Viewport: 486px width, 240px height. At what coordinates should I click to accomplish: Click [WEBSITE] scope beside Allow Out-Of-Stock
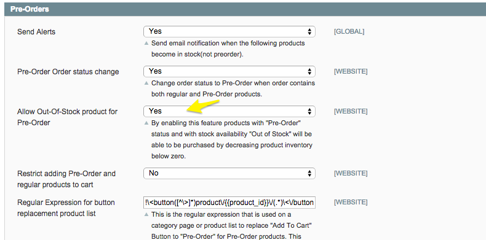pyautogui.click(x=351, y=111)
